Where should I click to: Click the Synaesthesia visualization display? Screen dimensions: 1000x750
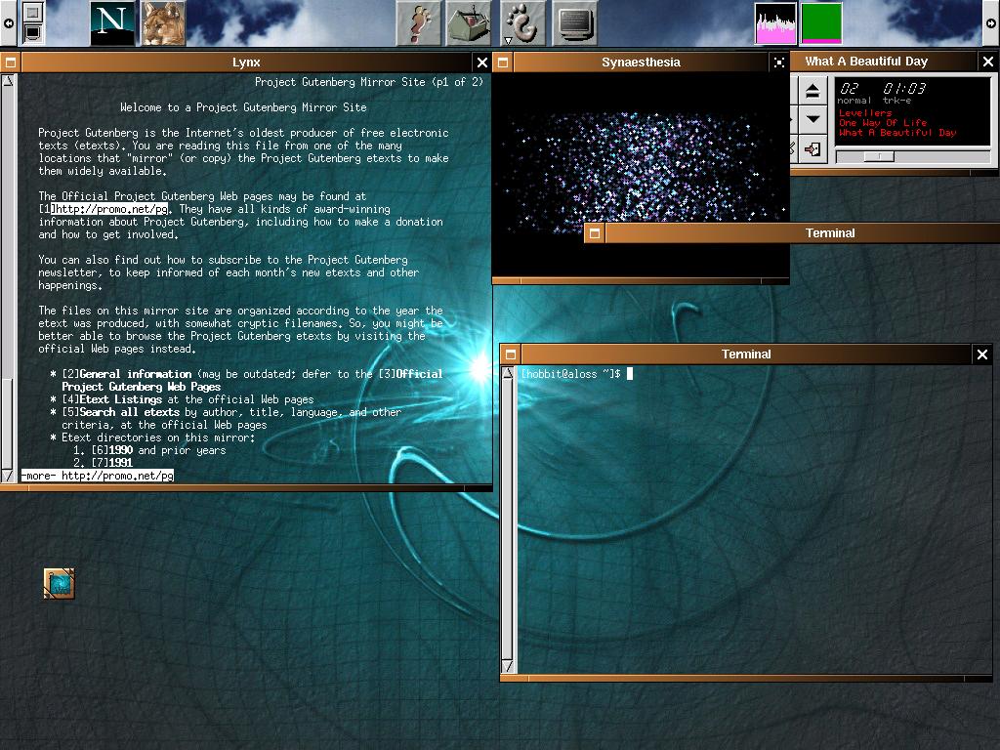point(641,174)
